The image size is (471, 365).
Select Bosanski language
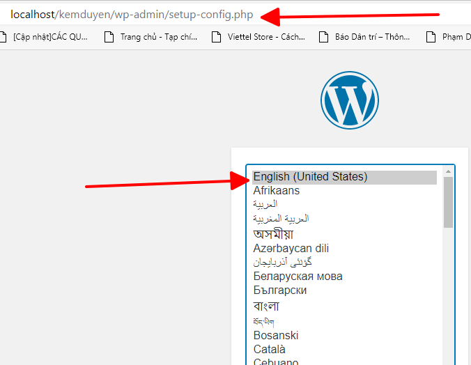[x=344, y=336]
